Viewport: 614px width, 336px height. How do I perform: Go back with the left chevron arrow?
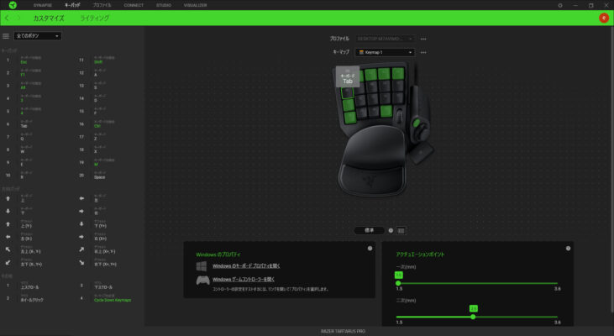click(x=7, y=18)
